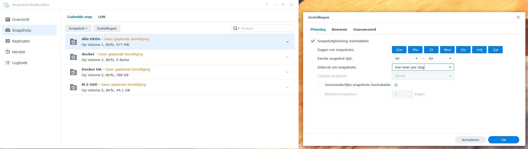528x149 pixels.
Task: Open the Replicatie sidebar entry
Action: click(29, 41)
